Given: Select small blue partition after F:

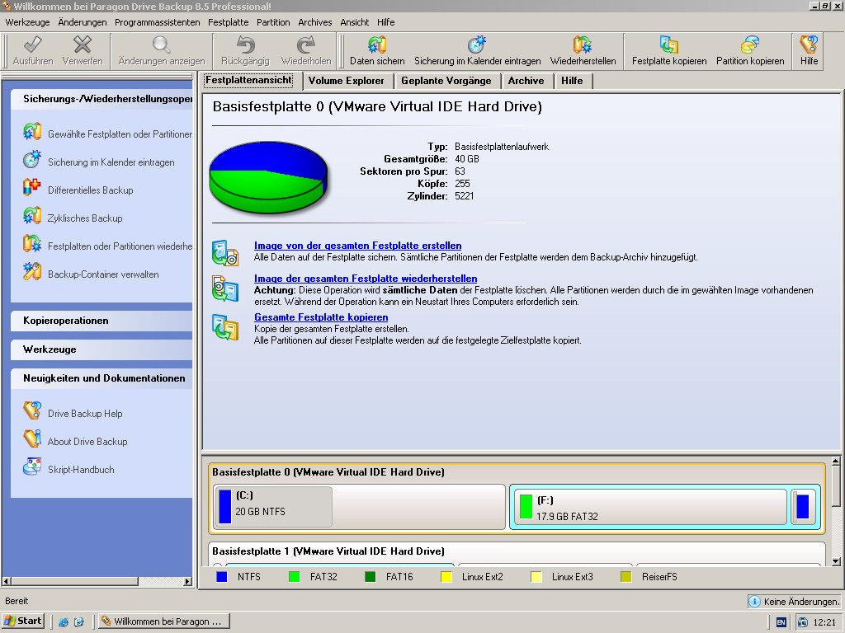Looking at the screenshot, I should tap(803, 507).
